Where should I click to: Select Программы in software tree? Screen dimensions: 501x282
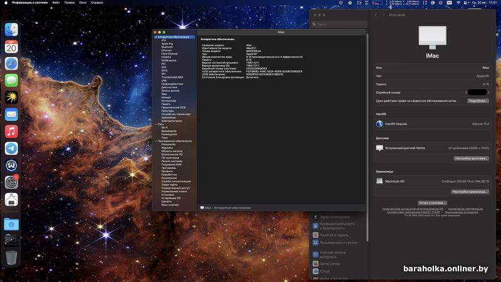pos(168,168)
